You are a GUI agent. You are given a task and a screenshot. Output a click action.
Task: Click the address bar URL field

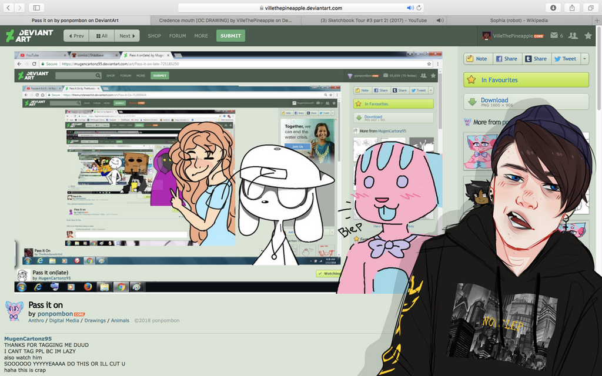(x=300, y=8)
